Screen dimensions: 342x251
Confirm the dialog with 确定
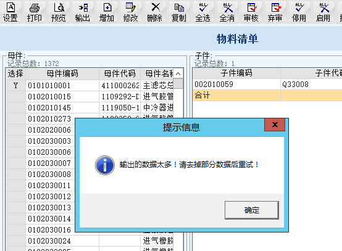click(252, 210)
